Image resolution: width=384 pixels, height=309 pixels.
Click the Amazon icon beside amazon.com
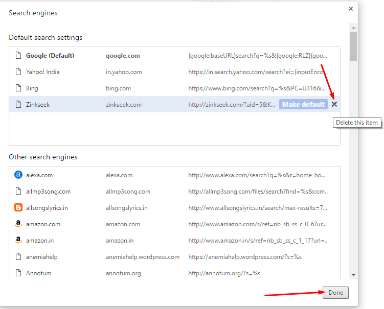tap(18, 224)
